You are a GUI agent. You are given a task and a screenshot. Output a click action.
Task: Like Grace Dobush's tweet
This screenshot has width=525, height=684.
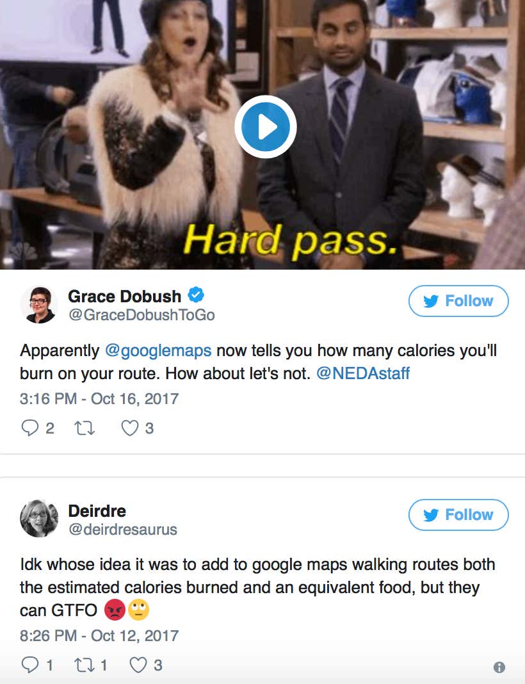(129, 428)
